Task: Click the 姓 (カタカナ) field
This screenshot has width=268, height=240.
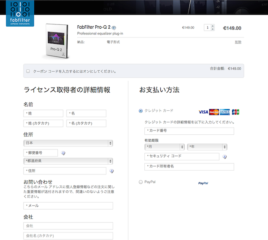Action: pyautogui.click(x=43, y=123)
